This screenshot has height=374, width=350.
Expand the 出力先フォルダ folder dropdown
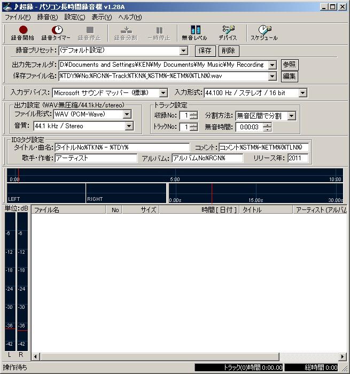point(272,65)
